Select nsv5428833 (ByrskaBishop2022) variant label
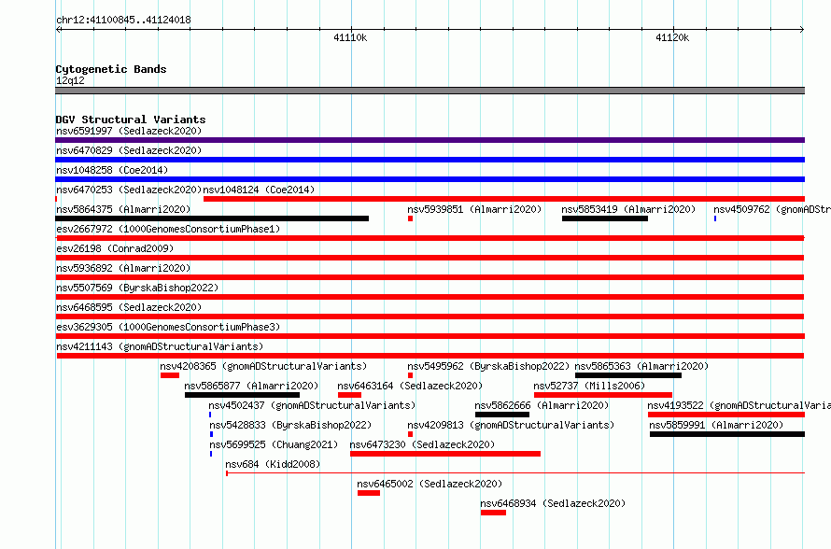831x549 pixels. click(290, 425)
